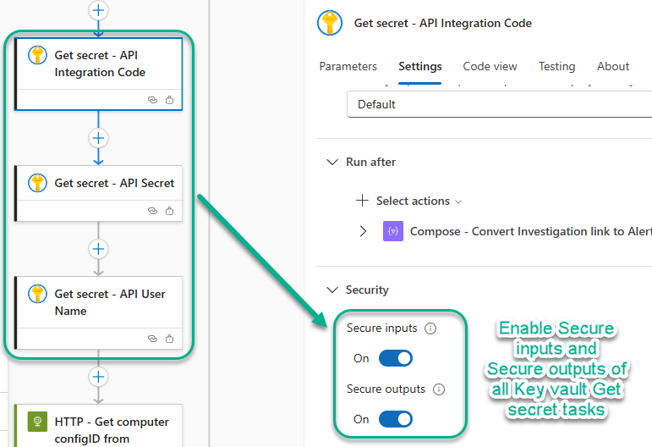Click info icon next to Secure outputs

tap(438, 390)
